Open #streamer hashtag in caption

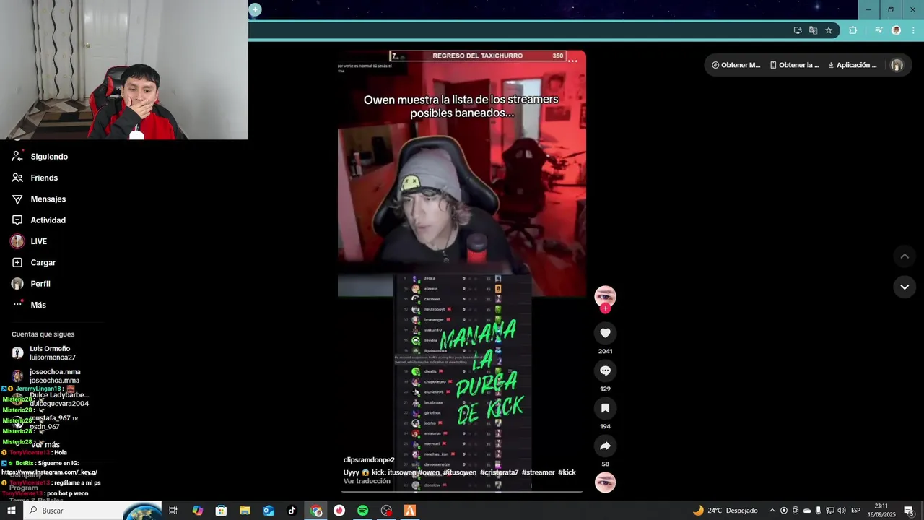(538, 472)
